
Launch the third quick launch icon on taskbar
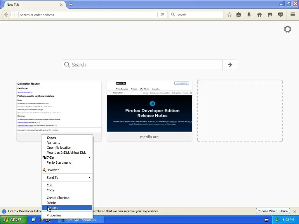pos(48,220)
